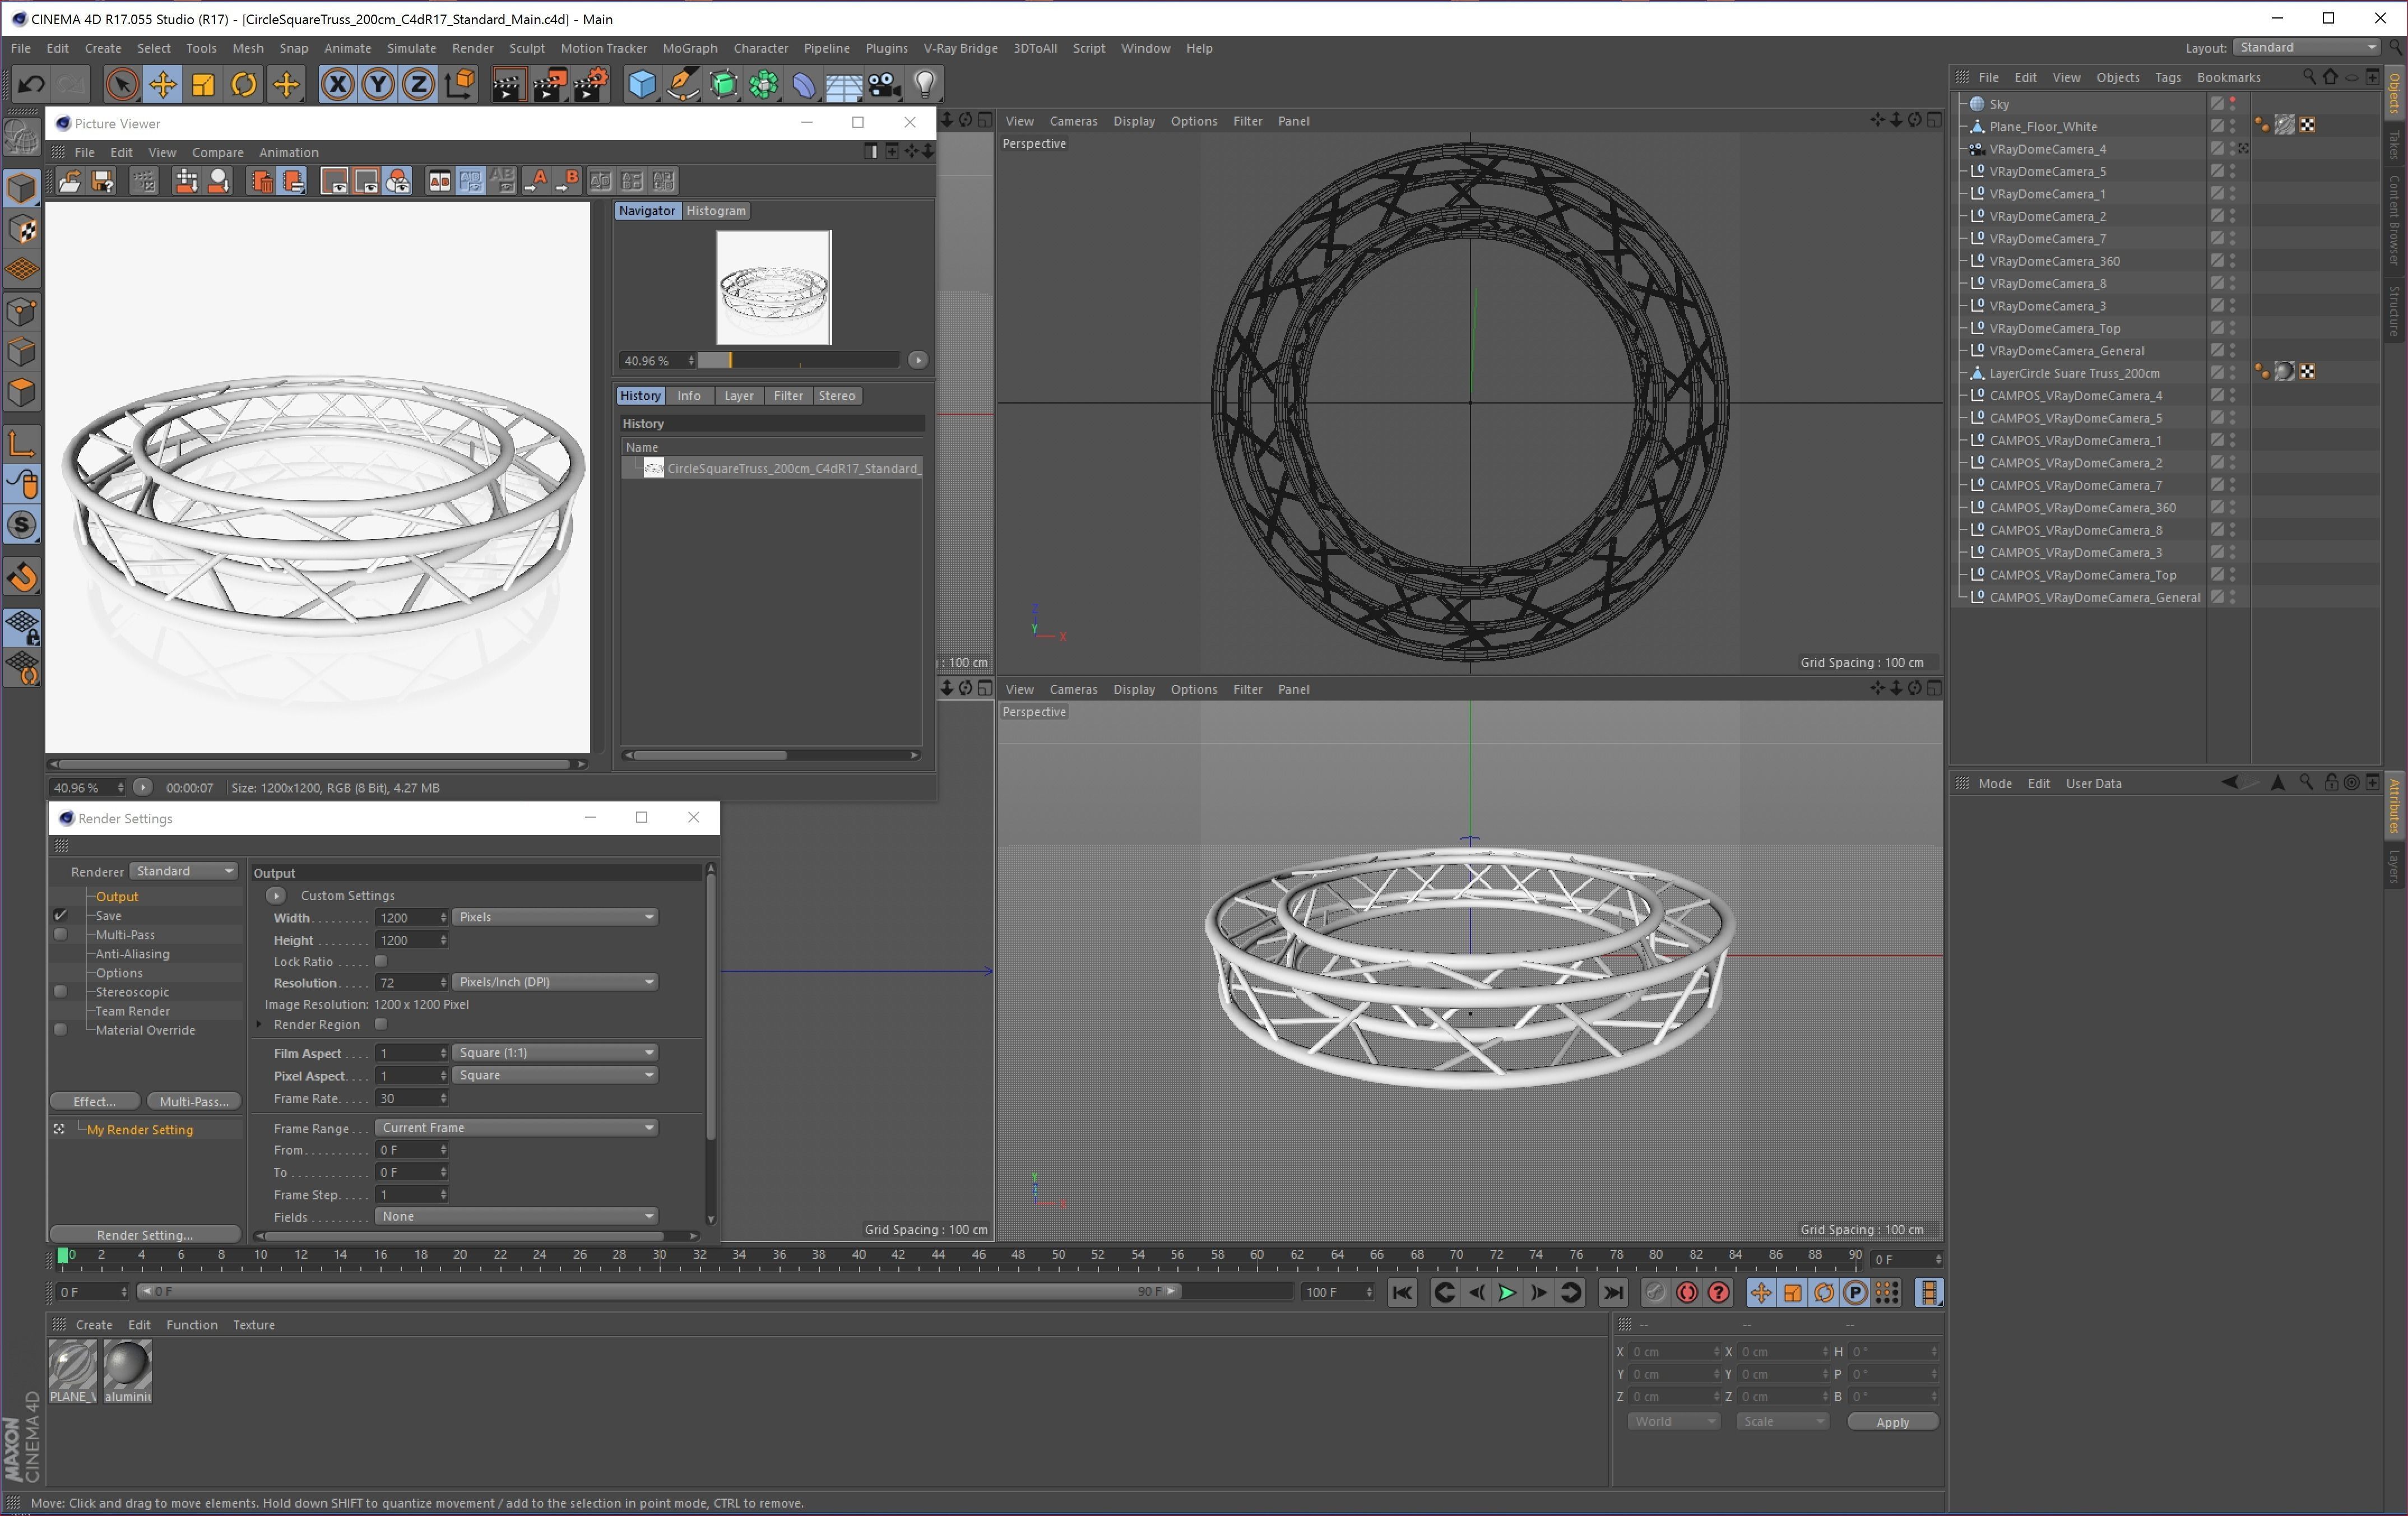Enable the Material Override checkbox

61,1029
